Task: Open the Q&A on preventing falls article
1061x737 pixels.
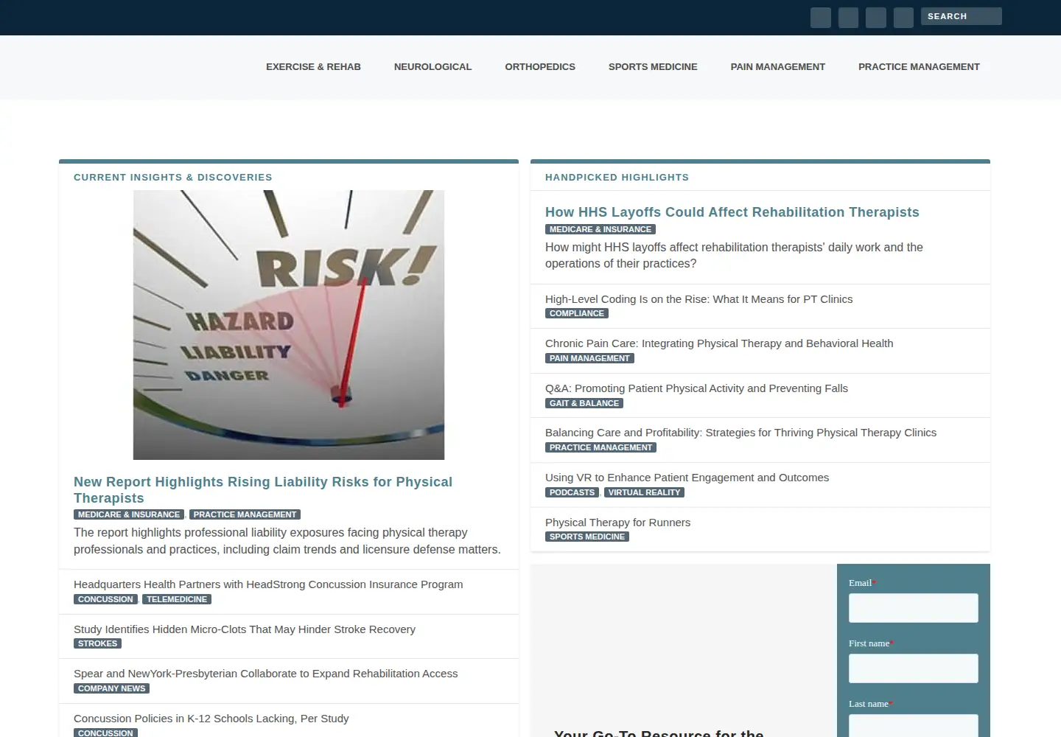Action: pos(696,388)
